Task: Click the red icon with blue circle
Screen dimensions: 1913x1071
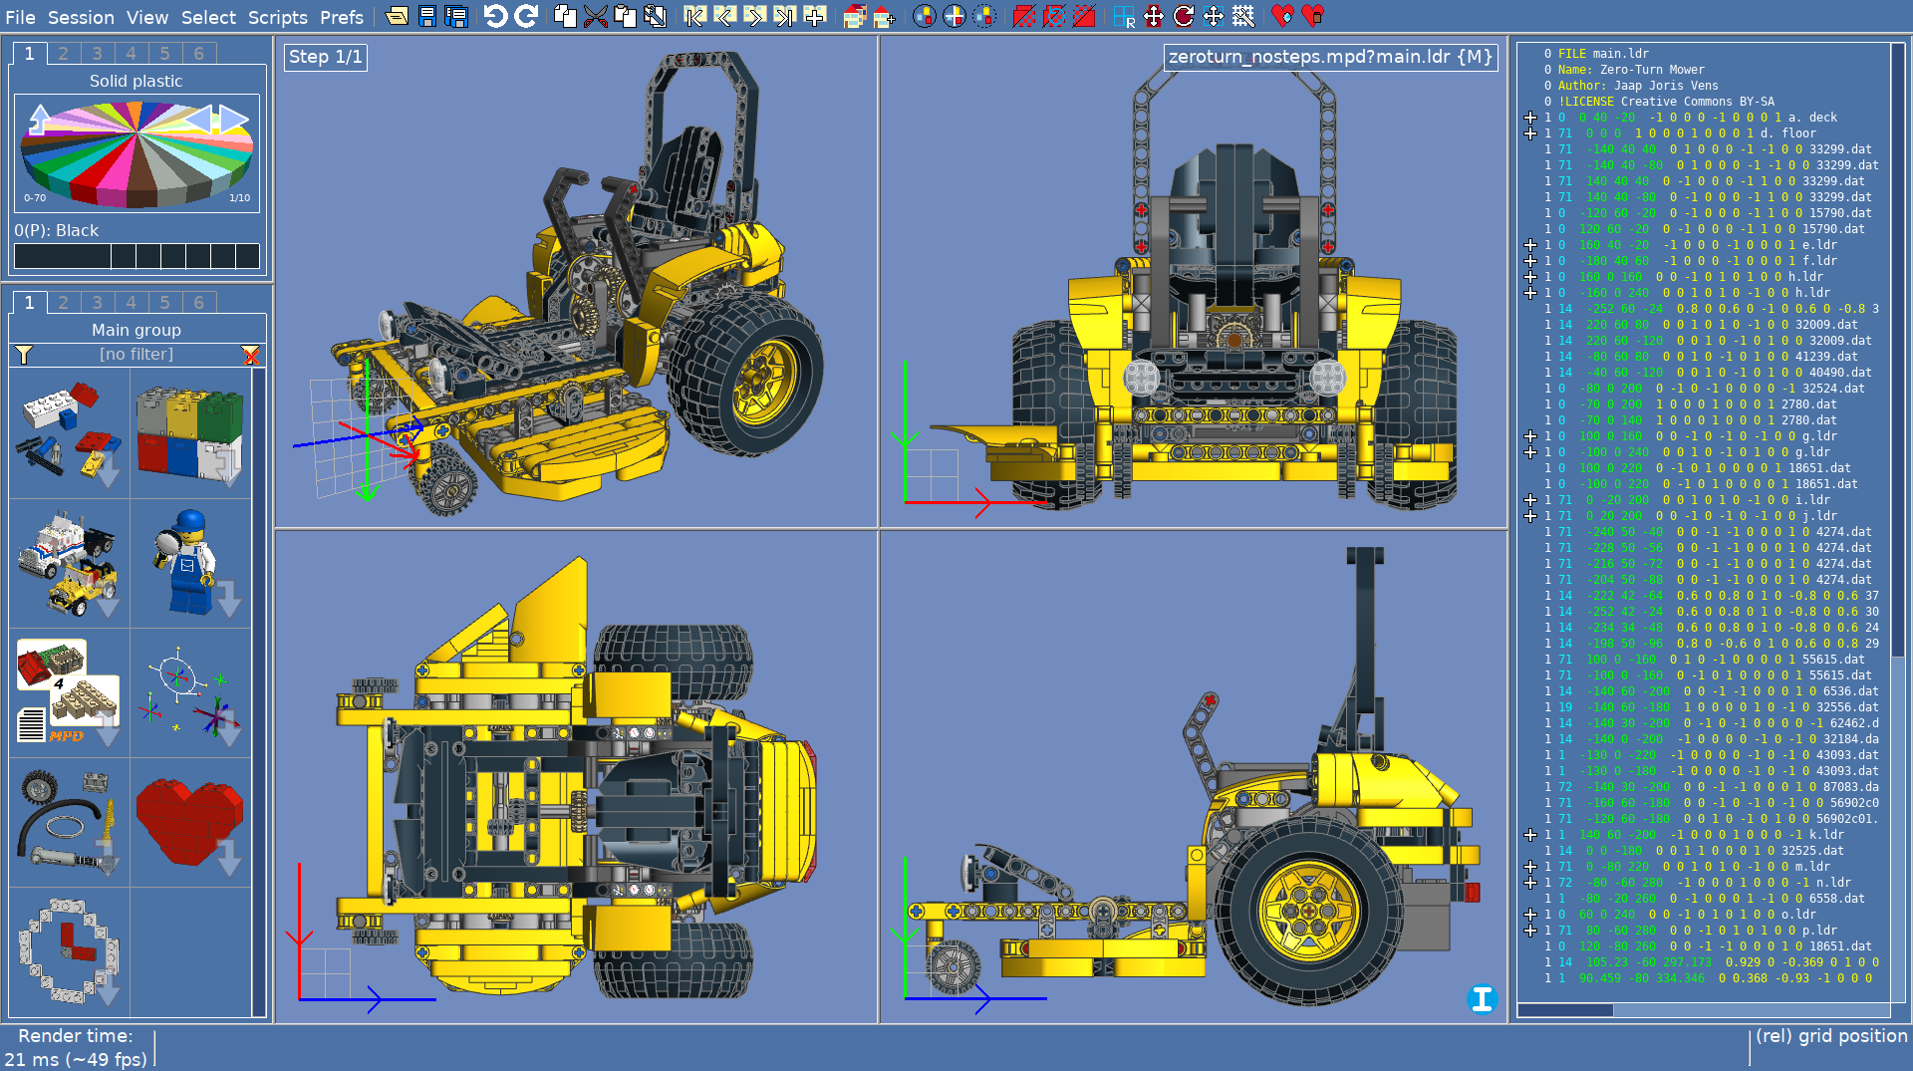Action: click(x=1053, y=16)
